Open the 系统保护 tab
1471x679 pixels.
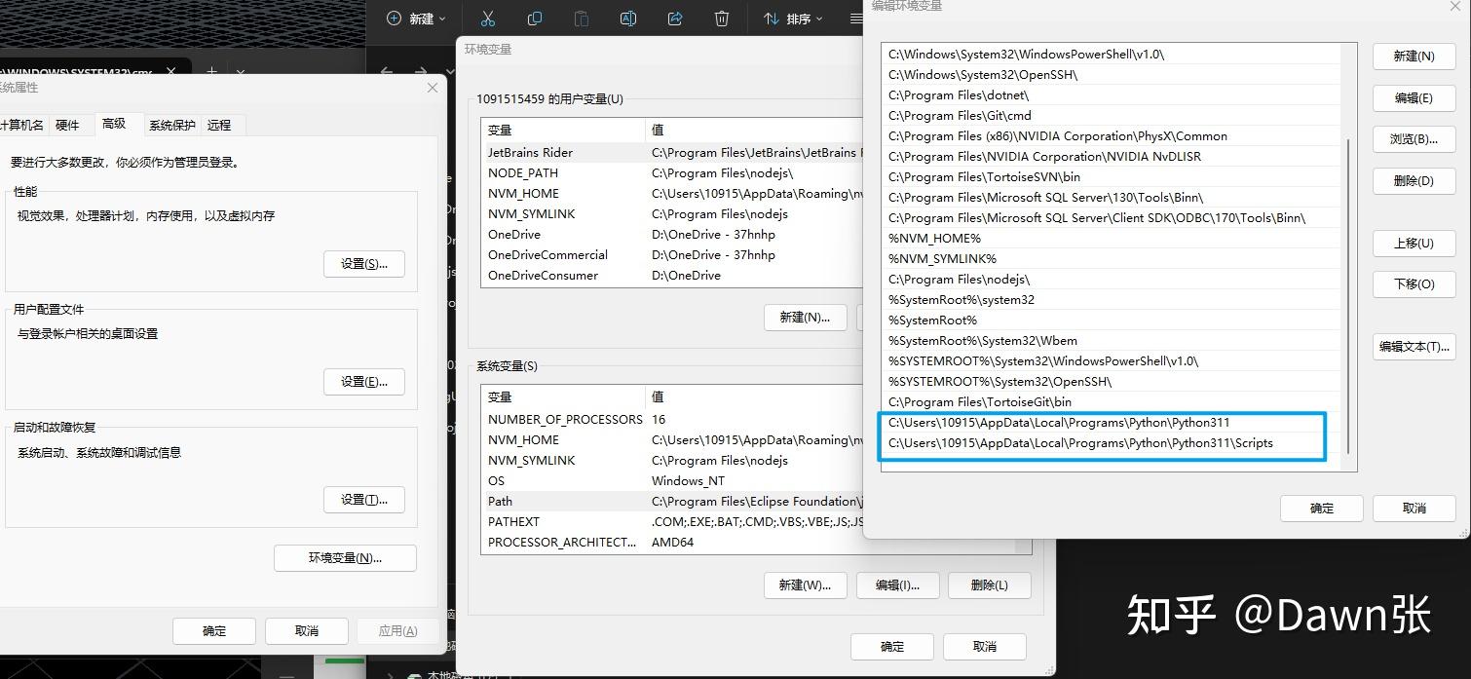coord(171,125)
